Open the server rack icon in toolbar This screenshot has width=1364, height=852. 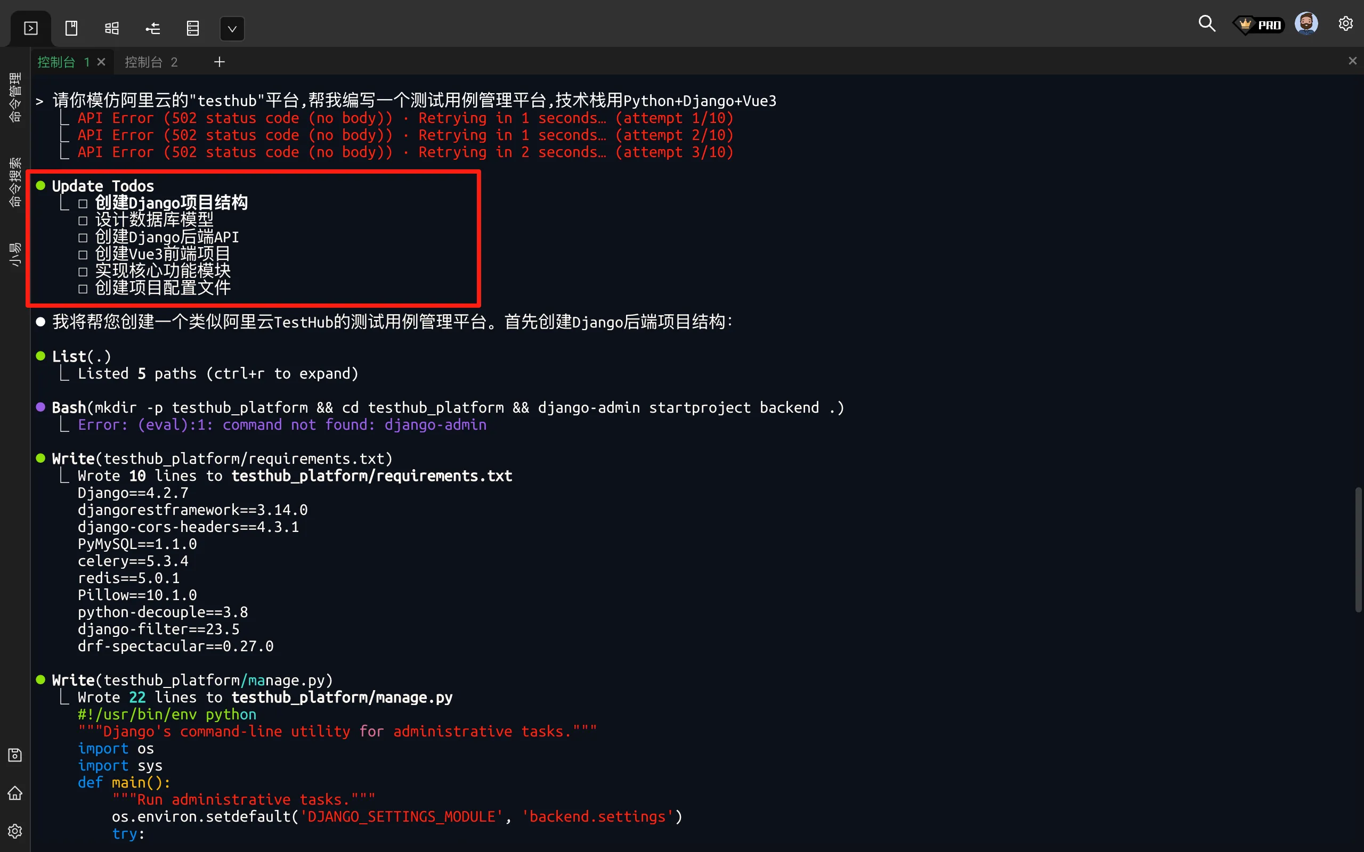pyautogui.click(x=193, y=28)
